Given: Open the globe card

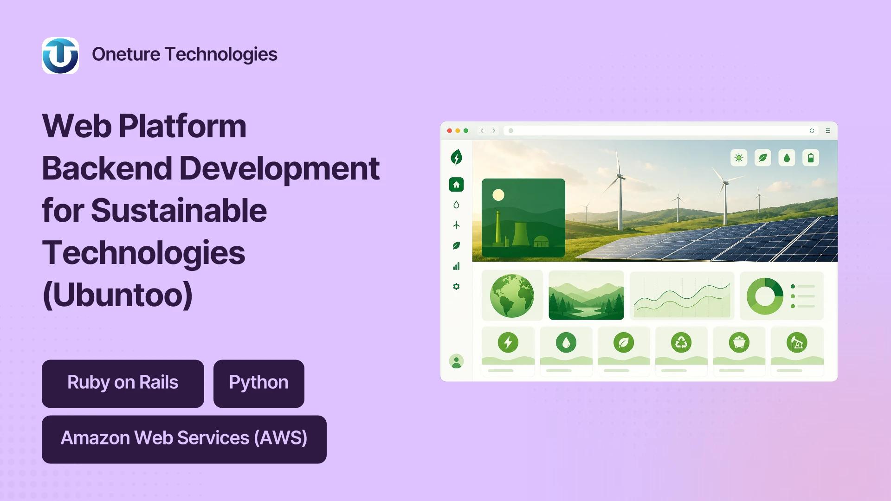Looking at the screenshot, I should [512, 295].
